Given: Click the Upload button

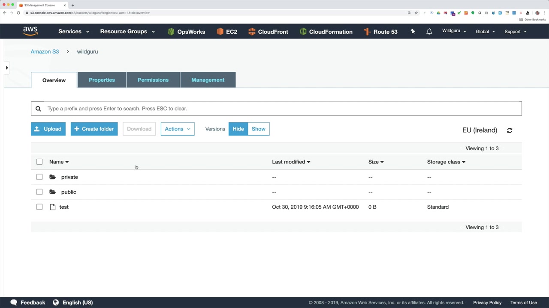Looking at the screenshot, I should tap(48, 129).
